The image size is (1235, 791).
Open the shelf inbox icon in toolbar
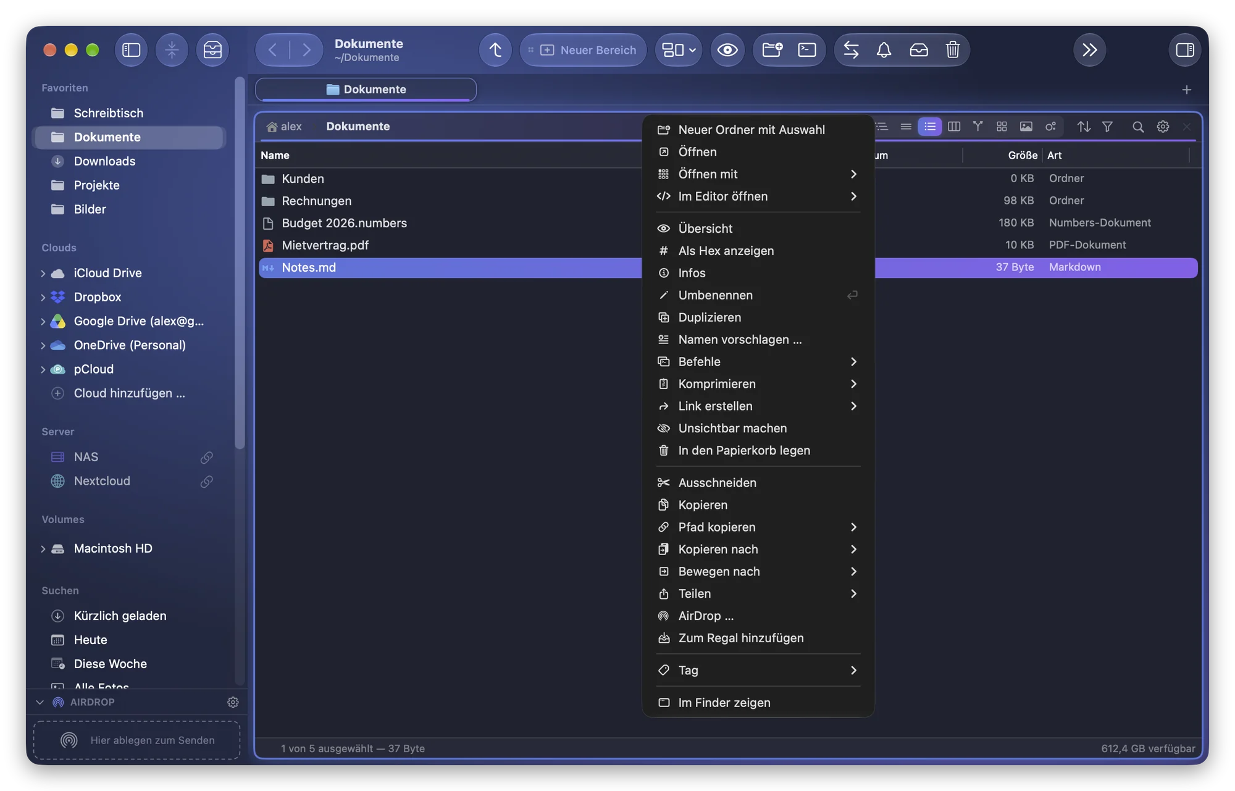918,50
